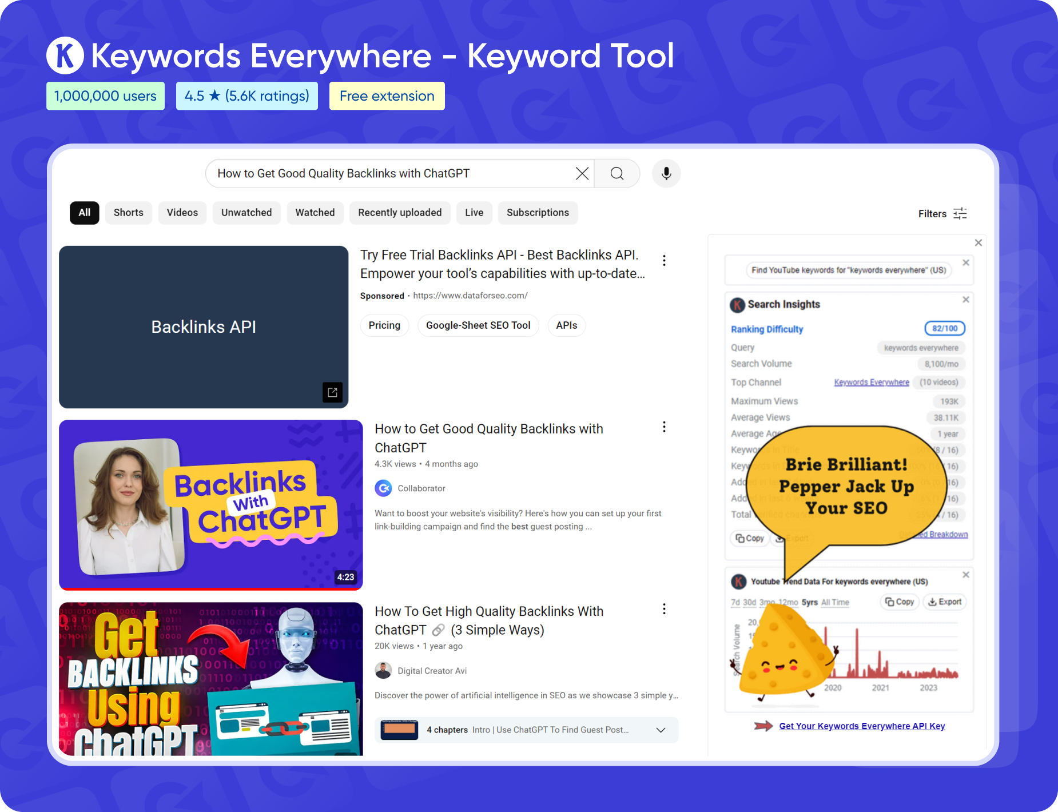Close the YouTube Trend Data widget
This screenshot has width=1058, height=812.
click(966, 575)
